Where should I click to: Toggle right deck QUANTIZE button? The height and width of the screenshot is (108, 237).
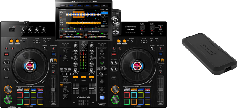point(120,48)
